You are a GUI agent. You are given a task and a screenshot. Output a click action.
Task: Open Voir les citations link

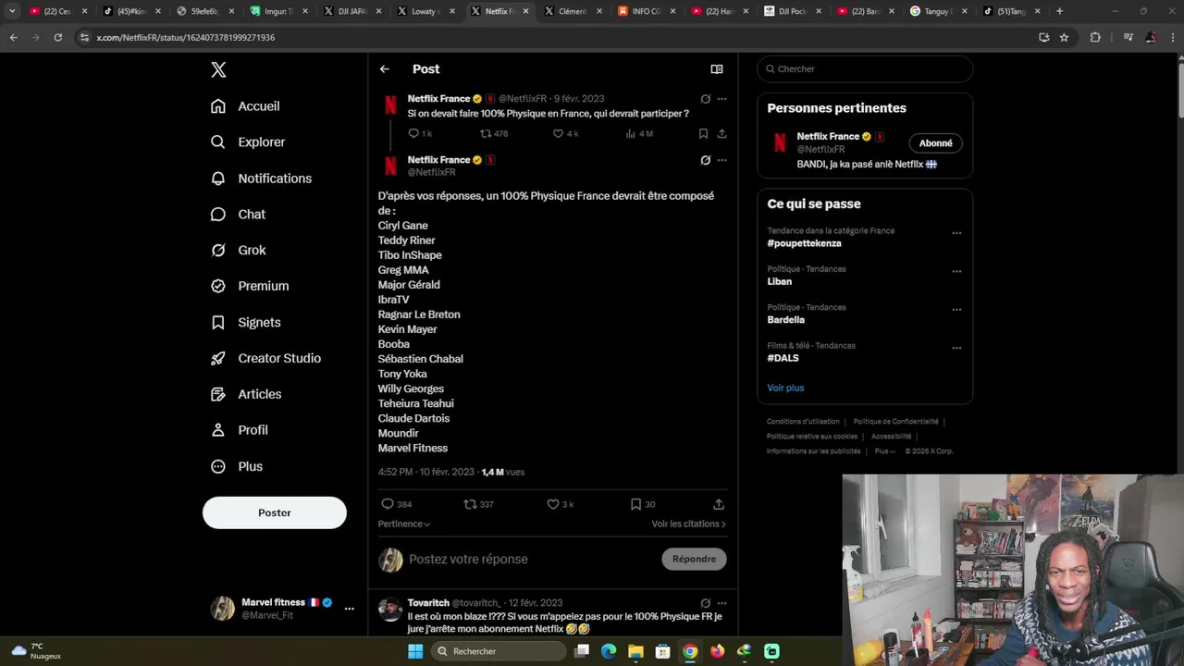[689, 524]
